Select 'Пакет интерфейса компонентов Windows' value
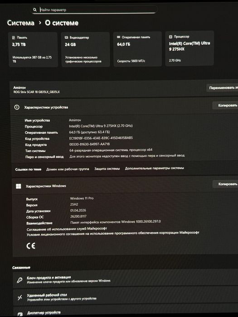The height and width of the screenshot is (317, 238). [115, 222]
